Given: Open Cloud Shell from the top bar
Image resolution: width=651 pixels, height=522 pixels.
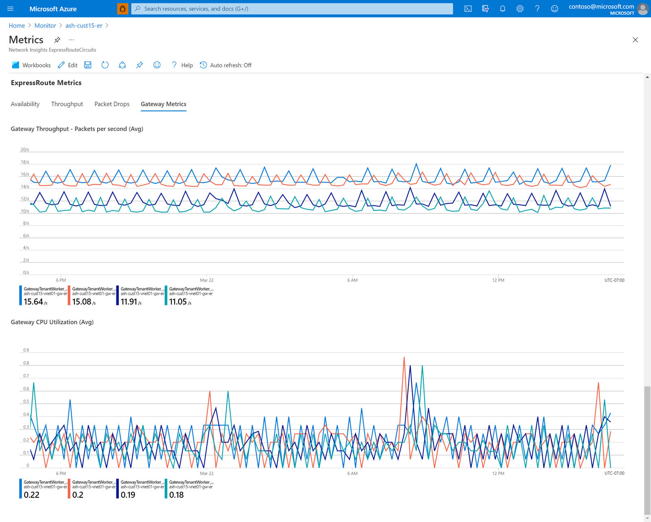Looking at the screenshot, I should [468, 9].
